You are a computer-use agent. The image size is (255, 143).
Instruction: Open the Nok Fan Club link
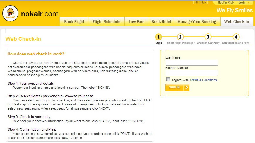pyautogui.click(x=226, y=2)
